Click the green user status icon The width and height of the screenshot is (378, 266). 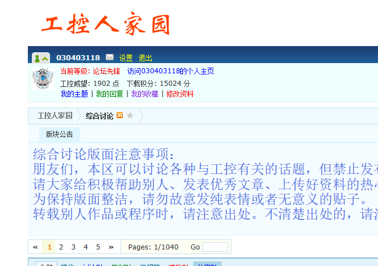(x=37, y=58)
